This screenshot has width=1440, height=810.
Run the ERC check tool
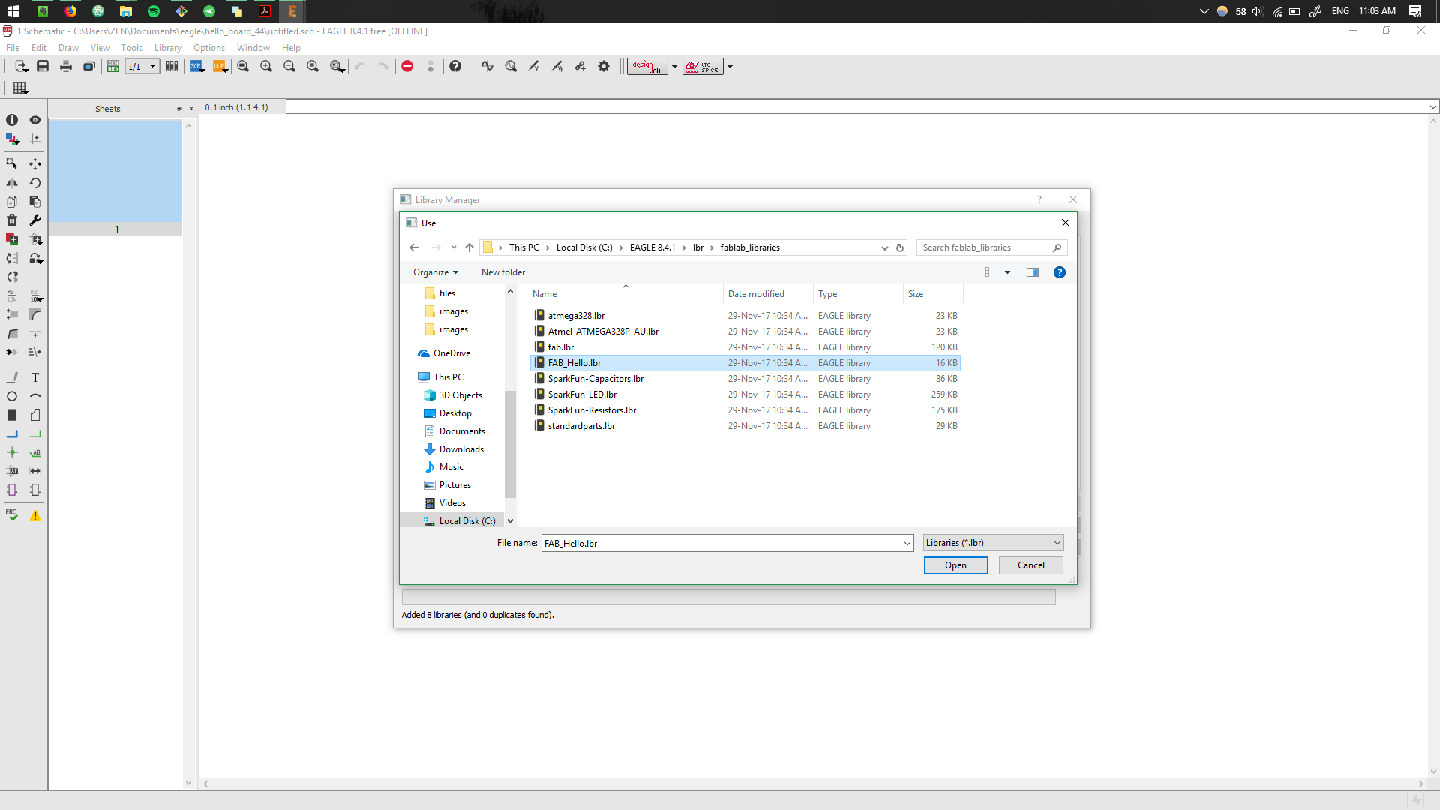[12, 515]
